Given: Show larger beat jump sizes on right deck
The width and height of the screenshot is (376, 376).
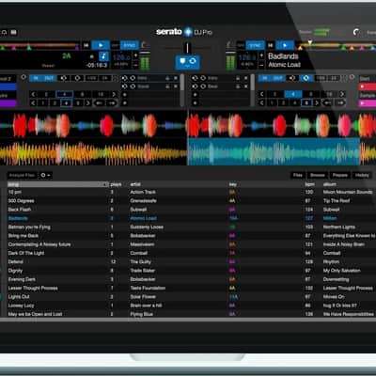Looking at the screenshot, I should [x=317, y=102].
